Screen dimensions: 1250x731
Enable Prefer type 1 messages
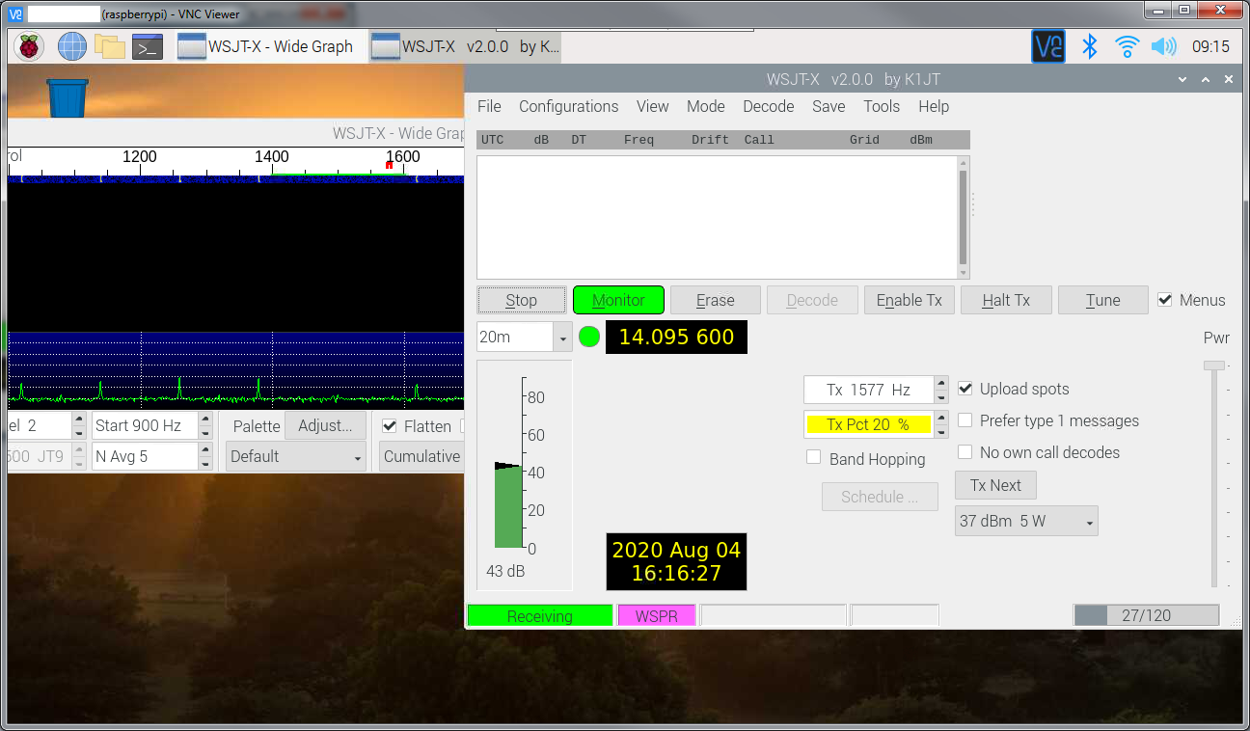coord(965,420)
